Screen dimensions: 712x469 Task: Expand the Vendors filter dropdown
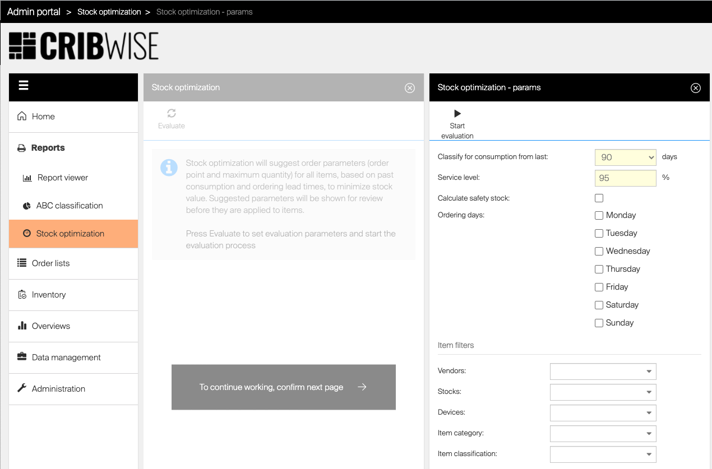[x=603, y=372]
